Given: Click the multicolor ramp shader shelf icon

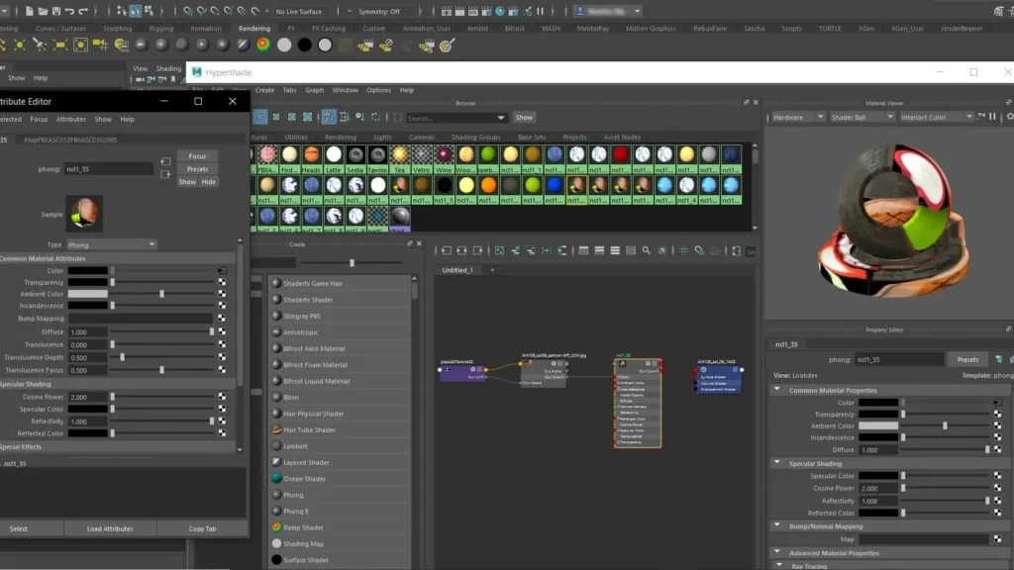Looking at the screenshot, I should pyautogui.click(x=263, y=45).
